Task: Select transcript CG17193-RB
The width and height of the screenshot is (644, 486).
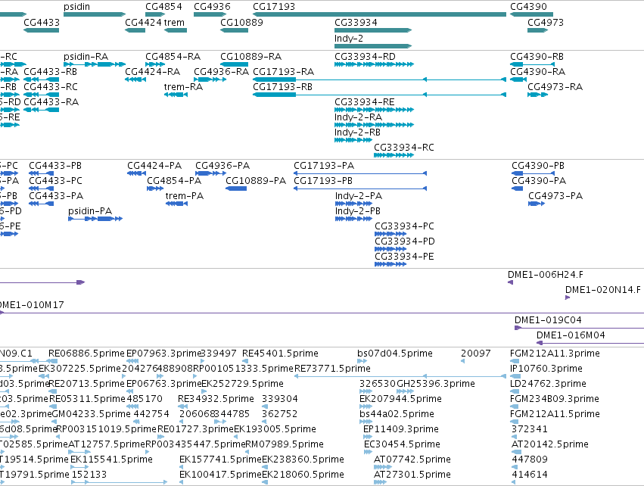Action: (379, 95)
